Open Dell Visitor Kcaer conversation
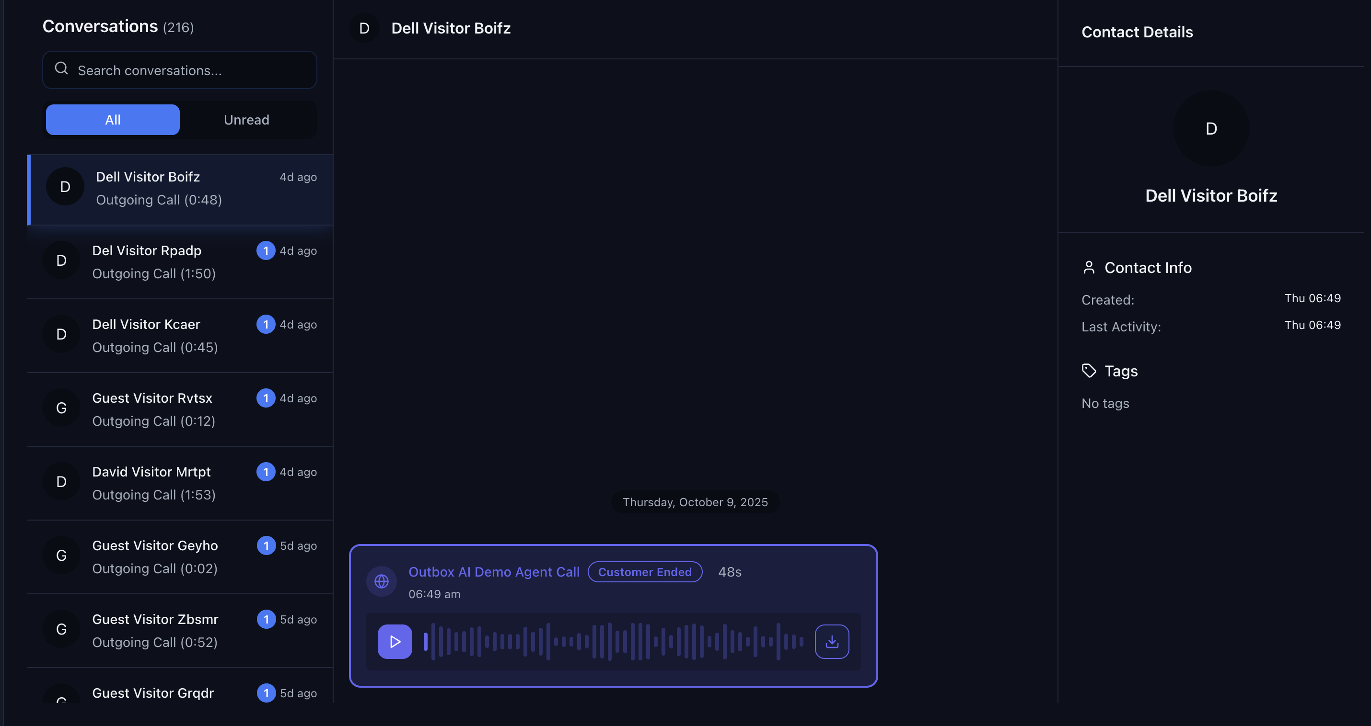The height and width of the screenshot is (726, 1371). click(180, 336)
